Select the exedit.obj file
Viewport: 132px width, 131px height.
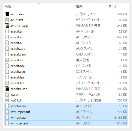click(66, 66)
